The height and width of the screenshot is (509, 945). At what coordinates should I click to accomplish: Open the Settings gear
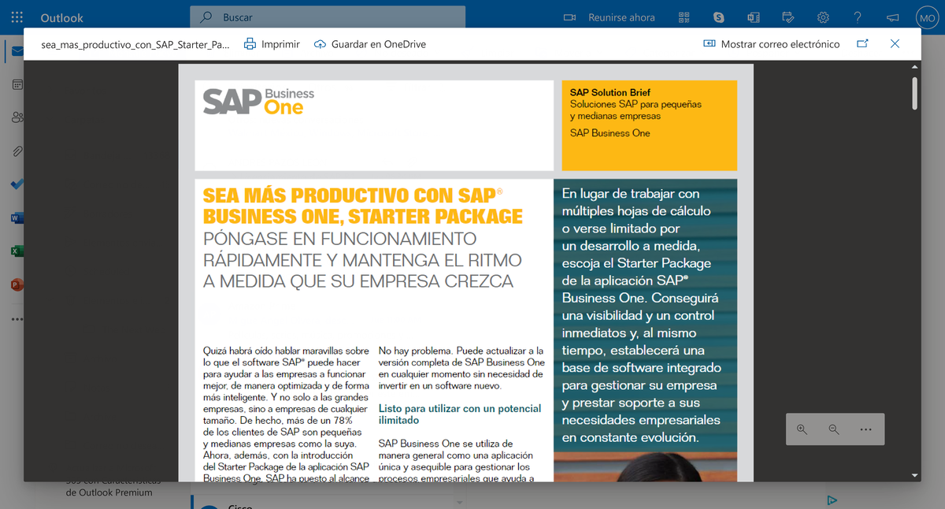click(x=822, y=17)
